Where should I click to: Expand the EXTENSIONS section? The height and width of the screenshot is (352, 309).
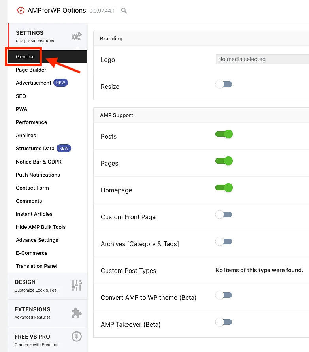[x=47, y=313]
